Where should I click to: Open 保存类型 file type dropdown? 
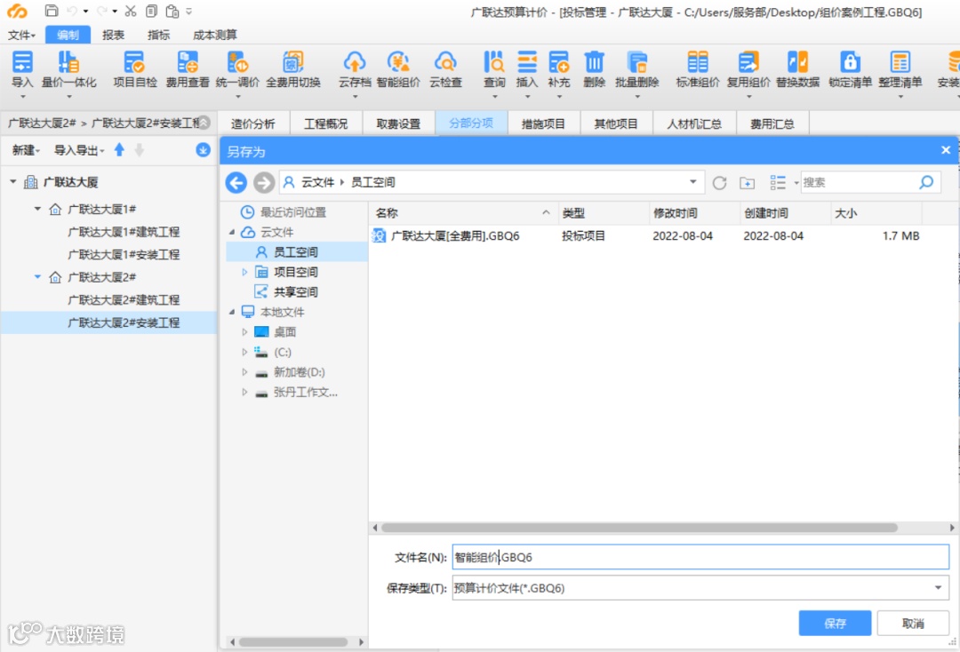click(x=938, y=588)
